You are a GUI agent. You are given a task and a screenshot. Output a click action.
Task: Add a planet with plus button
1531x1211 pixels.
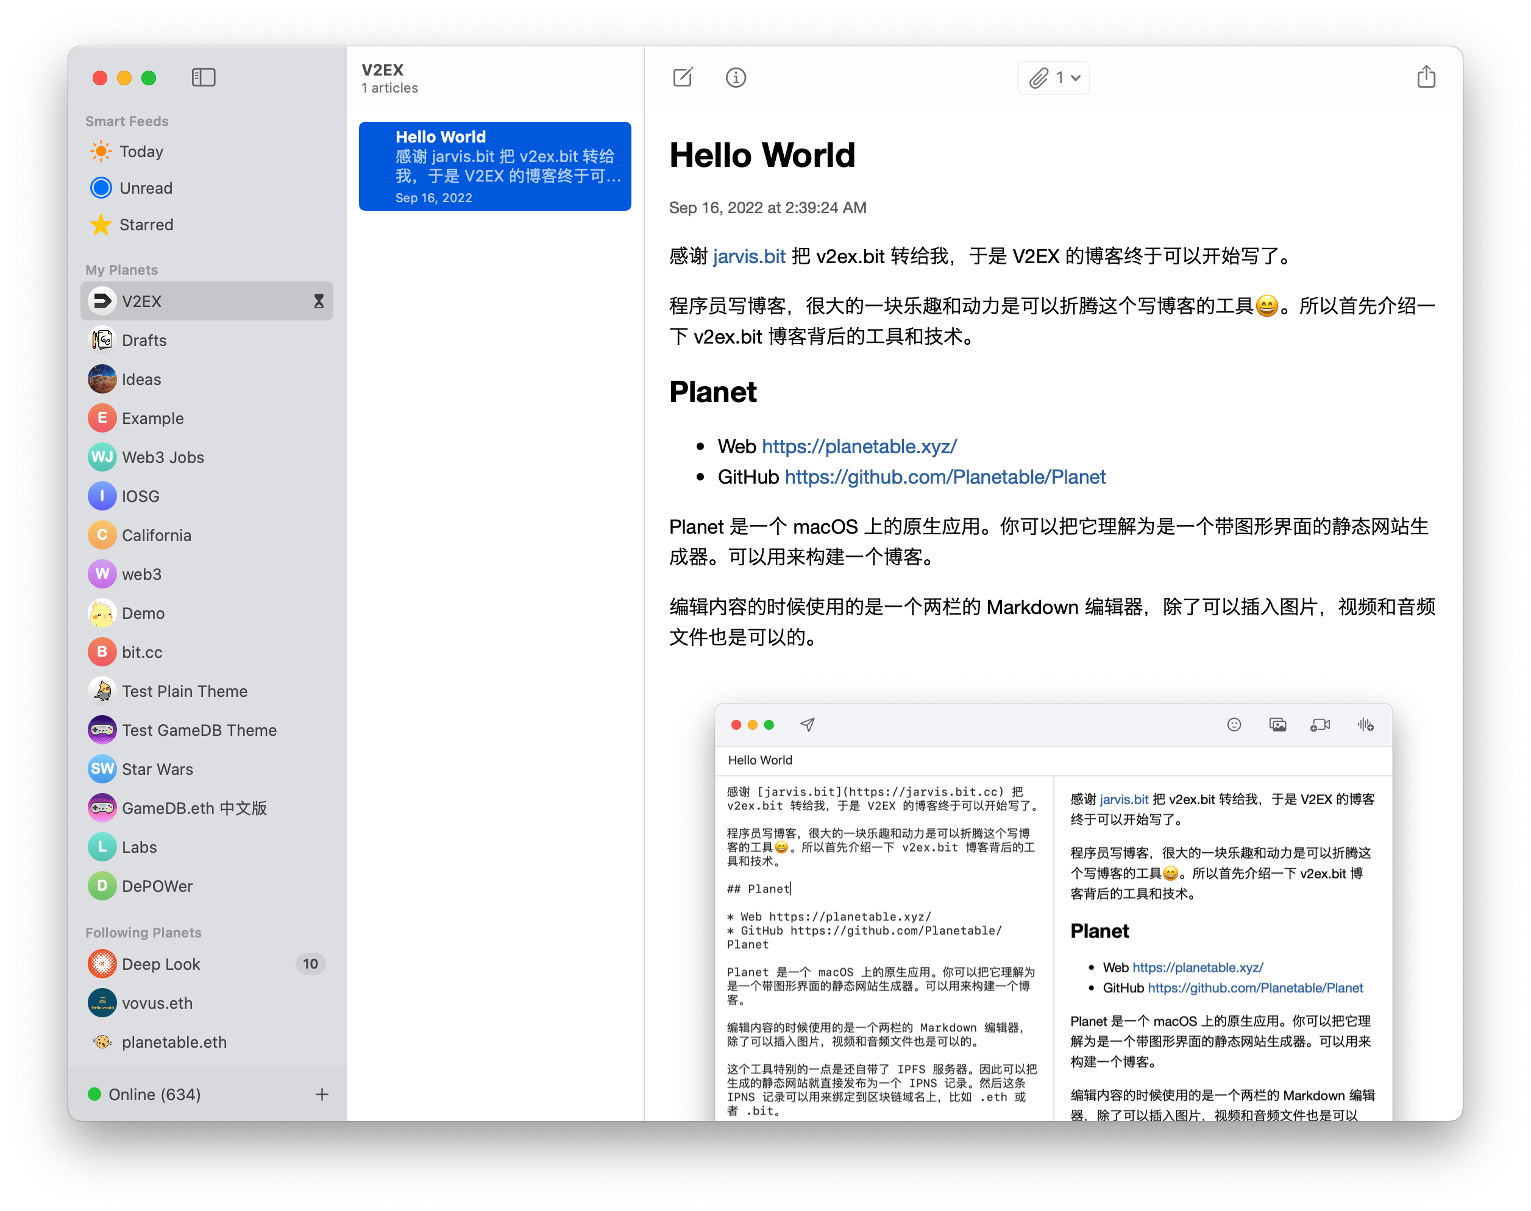(321, 1095)
